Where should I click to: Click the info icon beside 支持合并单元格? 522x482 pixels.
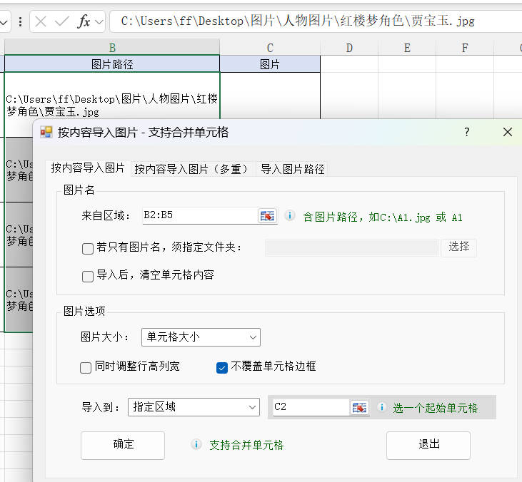point(196,445)
